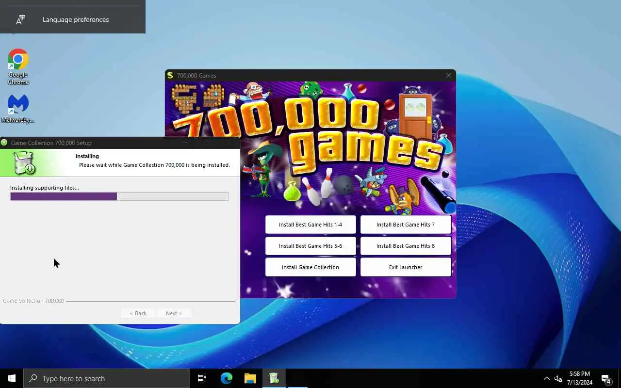Open the clock and date flyout
The image size is (621, 388).
[579, 378]
